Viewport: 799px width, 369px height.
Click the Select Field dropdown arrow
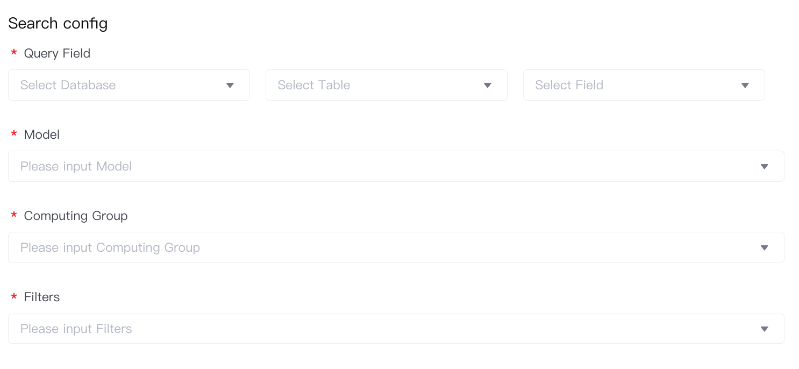point(745,86)
